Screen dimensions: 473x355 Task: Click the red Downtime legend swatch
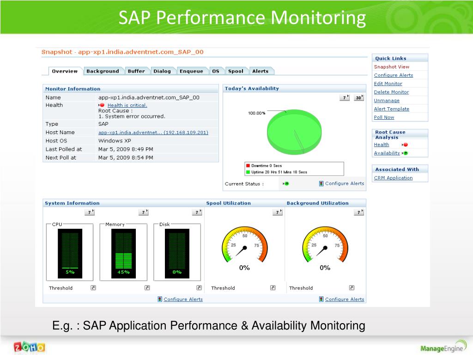click(x=248, y=166)
